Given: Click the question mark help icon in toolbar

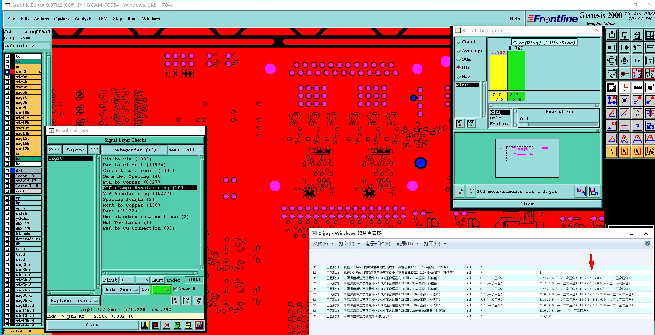Looking at the screenshot, I should click(650, 61).
